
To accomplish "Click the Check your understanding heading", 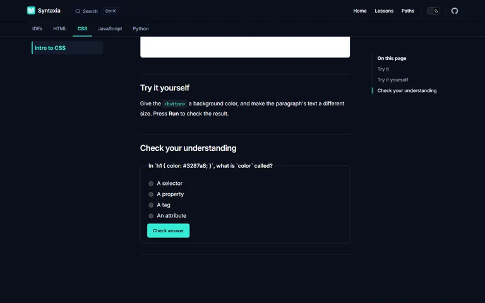I will [188, 148].
